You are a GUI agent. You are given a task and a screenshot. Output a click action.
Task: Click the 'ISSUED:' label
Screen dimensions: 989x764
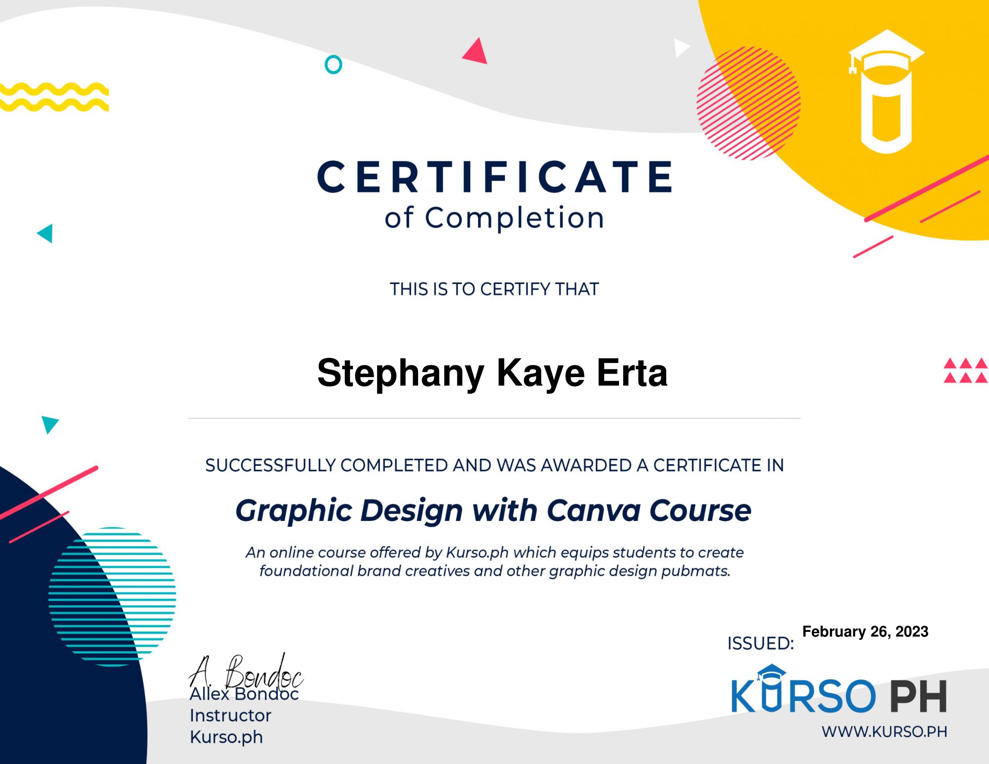(x=761, y=644)
